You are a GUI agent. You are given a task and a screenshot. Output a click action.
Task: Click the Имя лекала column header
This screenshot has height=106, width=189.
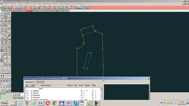[46, 85]
